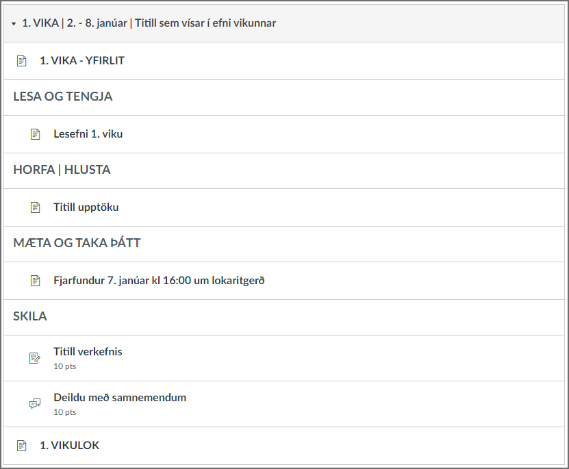Click the module title '1. VIKA | 2. - 8. janúar'

click(149, 23)
